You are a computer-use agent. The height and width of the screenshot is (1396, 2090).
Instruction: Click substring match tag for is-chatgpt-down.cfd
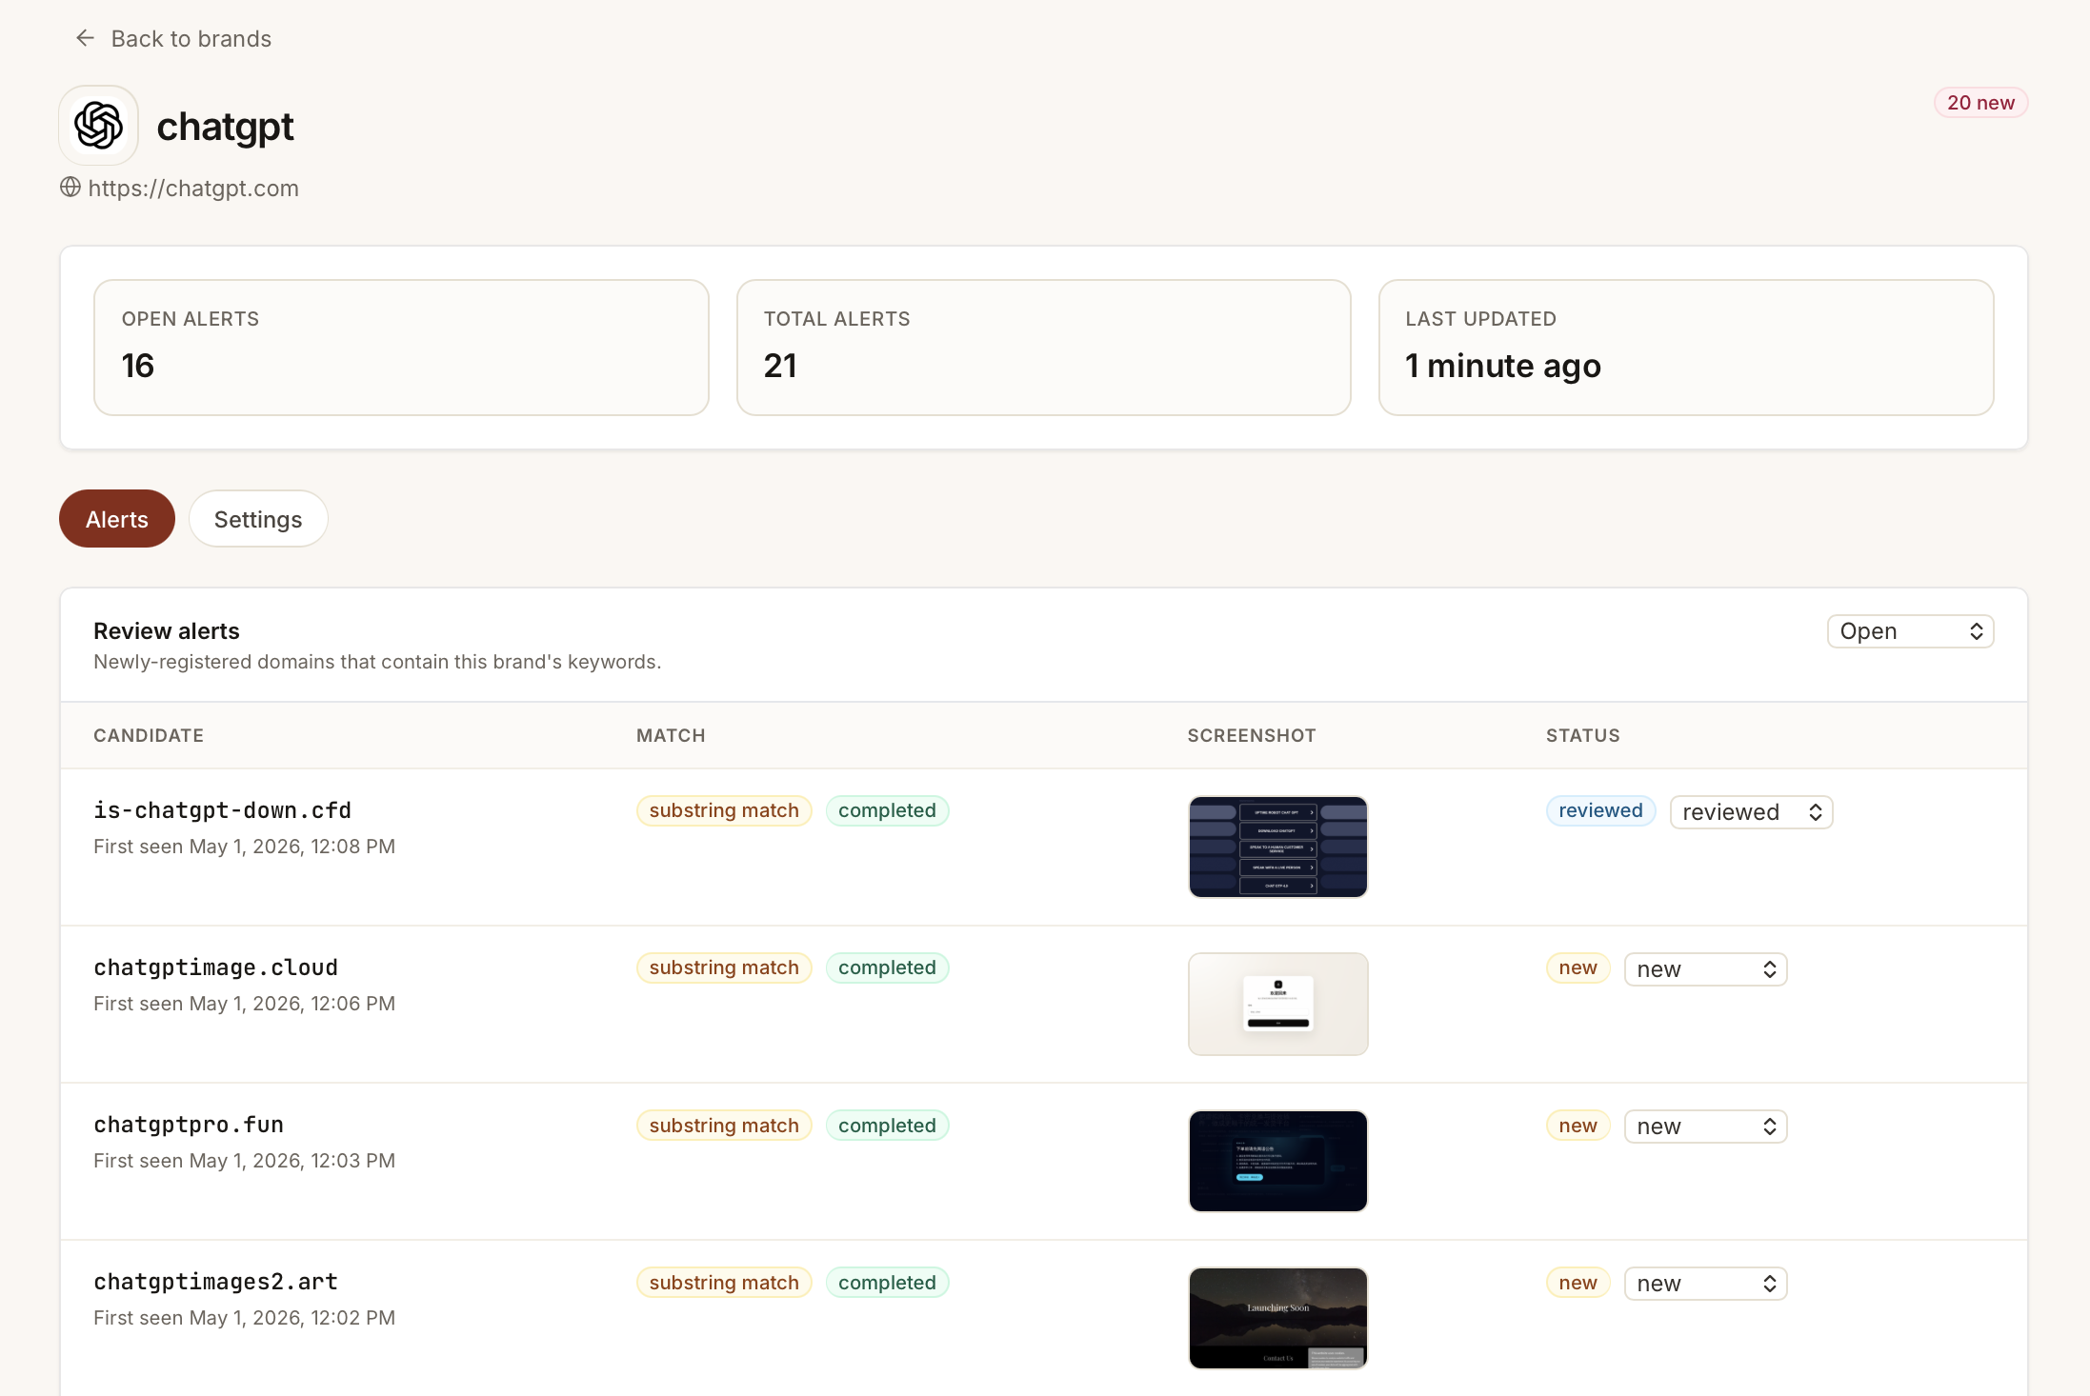(724, 810)
